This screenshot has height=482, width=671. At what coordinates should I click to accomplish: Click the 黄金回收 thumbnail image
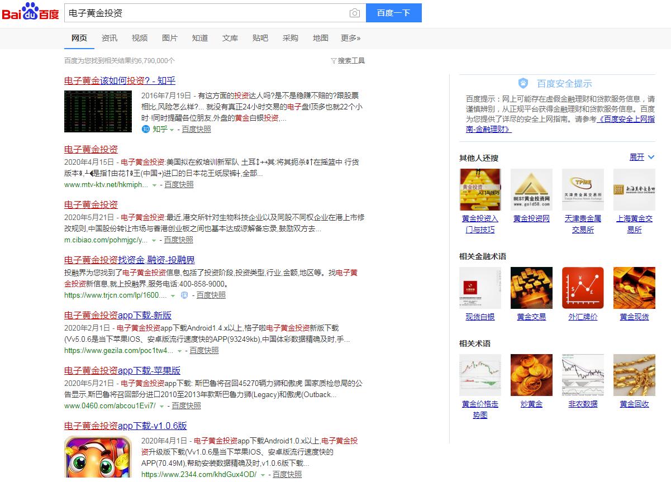point(634,375)
